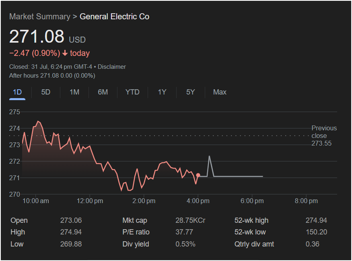Click the P/E ratio value 37.77
Image resolution: width=352 pixels, height=261 pixels.
coord(184,232)
